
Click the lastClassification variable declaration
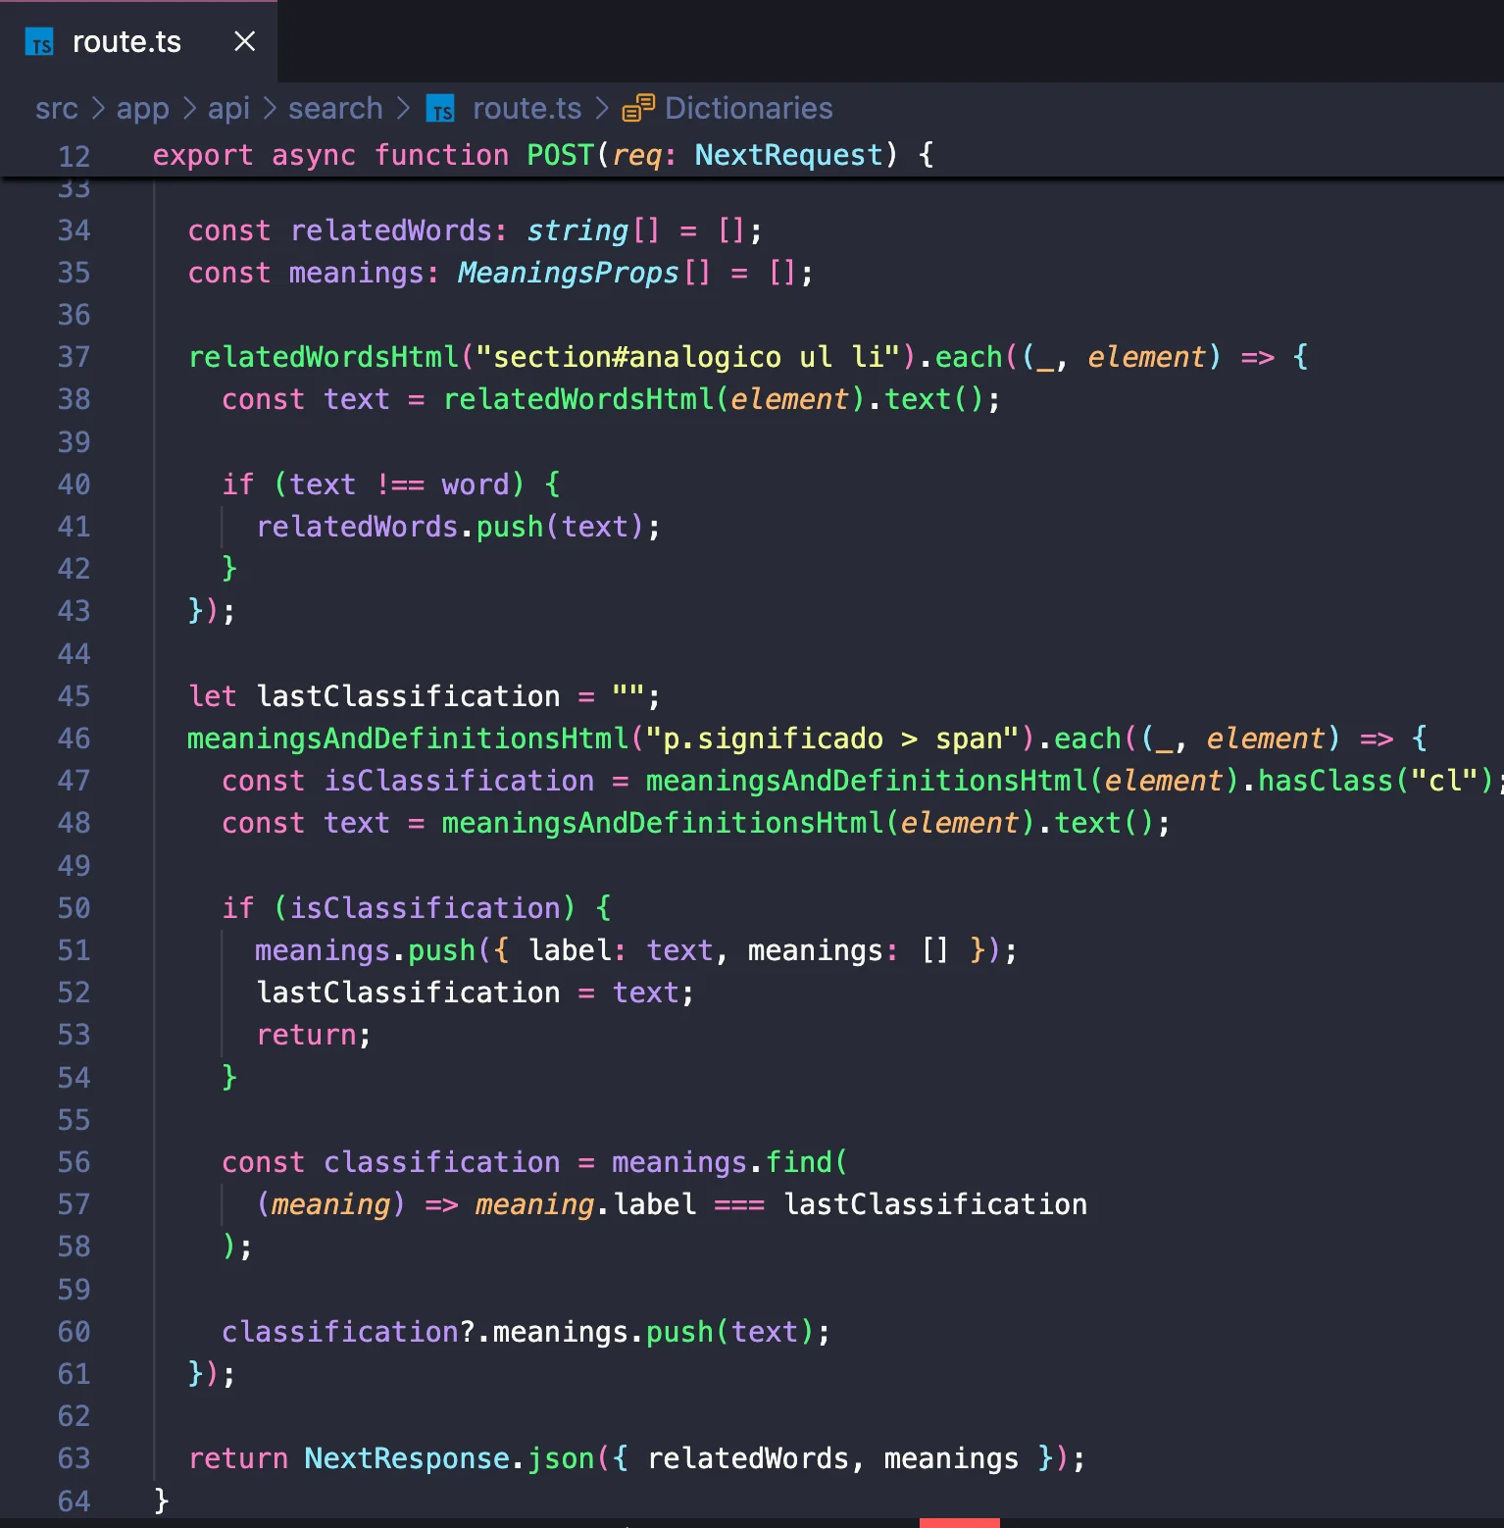(x=408, y=696)
